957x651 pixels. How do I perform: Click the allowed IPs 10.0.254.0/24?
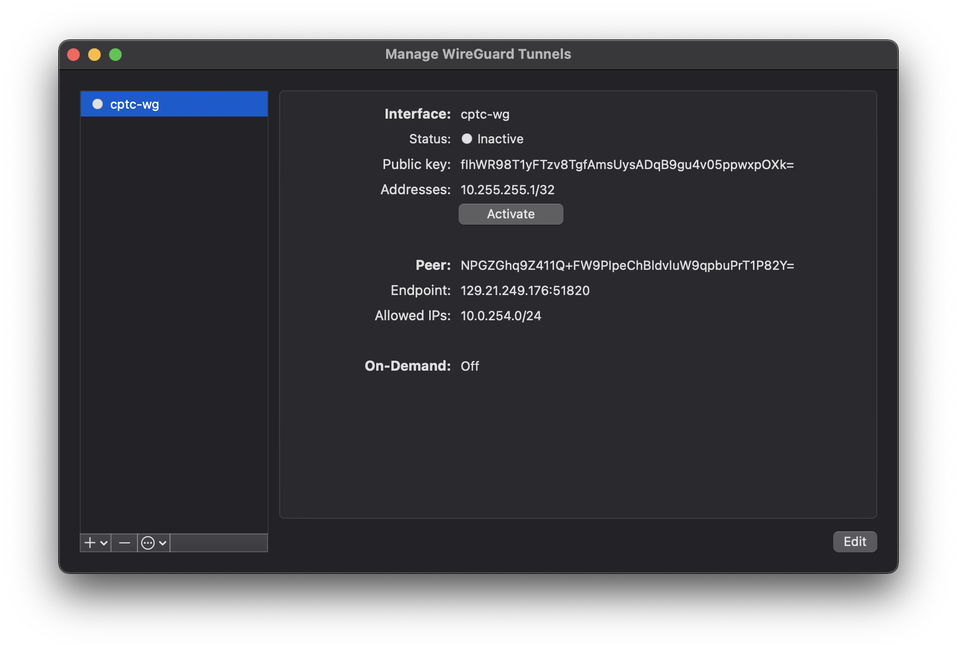pos(501,316)
